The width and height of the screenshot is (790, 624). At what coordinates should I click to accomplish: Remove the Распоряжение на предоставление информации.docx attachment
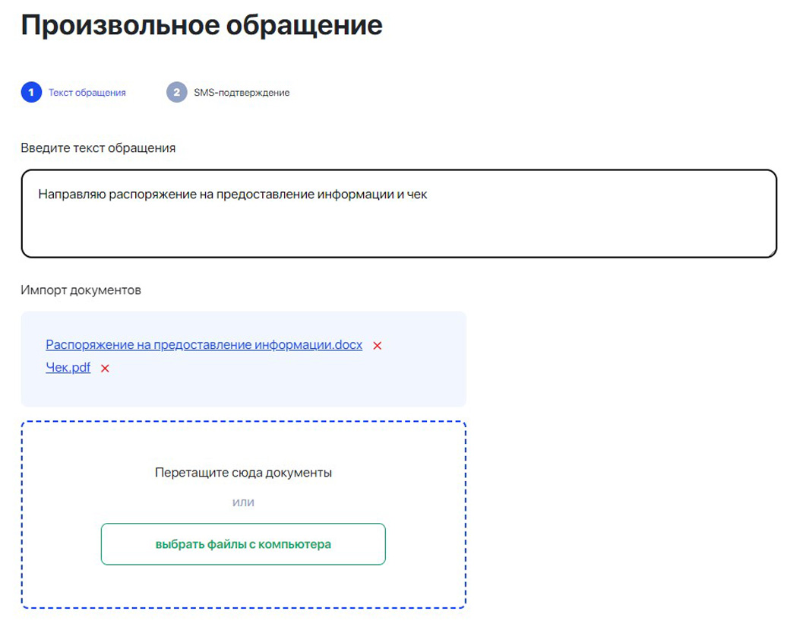point(377,346)
